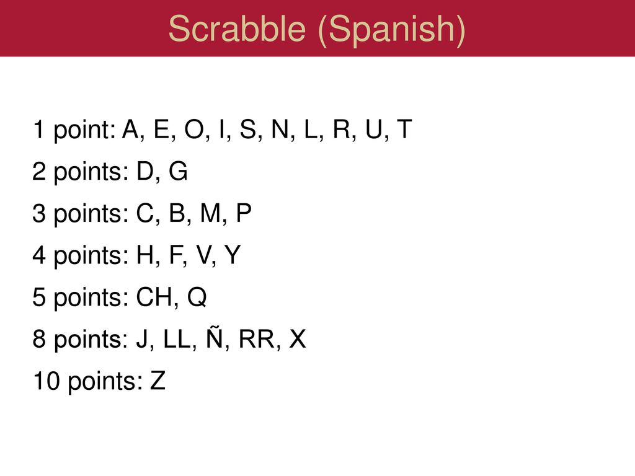Click letter M in the 3 points row
Viewport: 635px width, 476px height.
coord(211,213)
